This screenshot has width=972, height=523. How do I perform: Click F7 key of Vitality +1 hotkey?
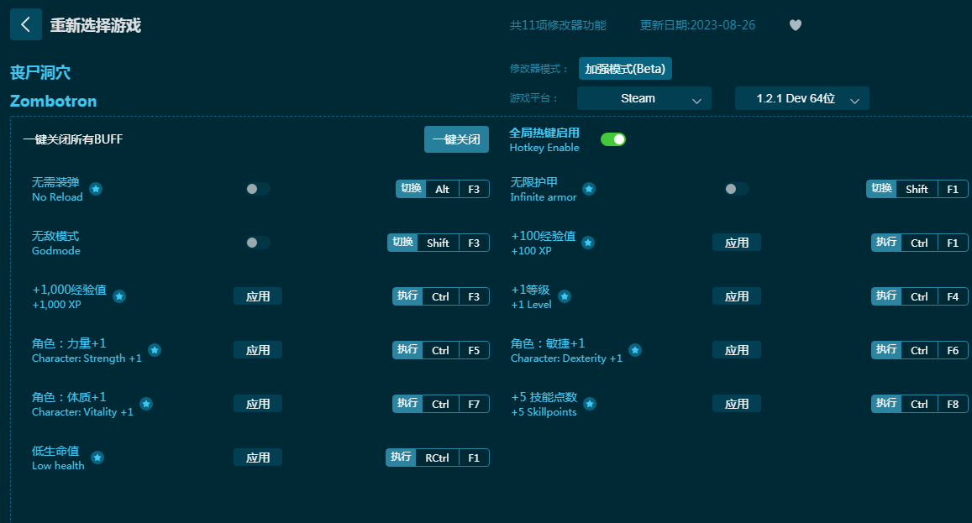point(474,404)
